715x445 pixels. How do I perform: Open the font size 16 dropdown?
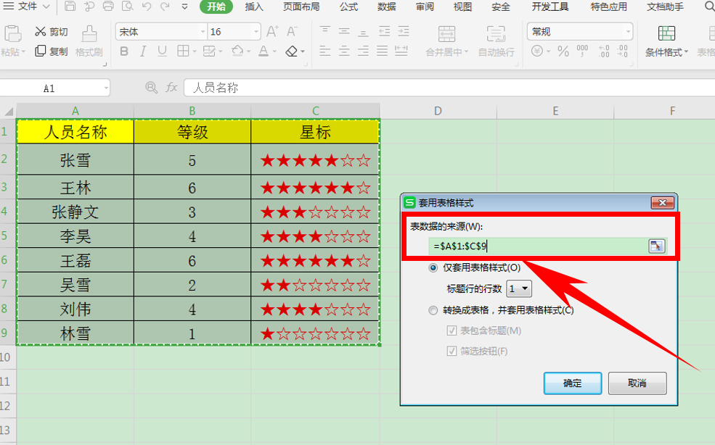[x=256, y=32]
